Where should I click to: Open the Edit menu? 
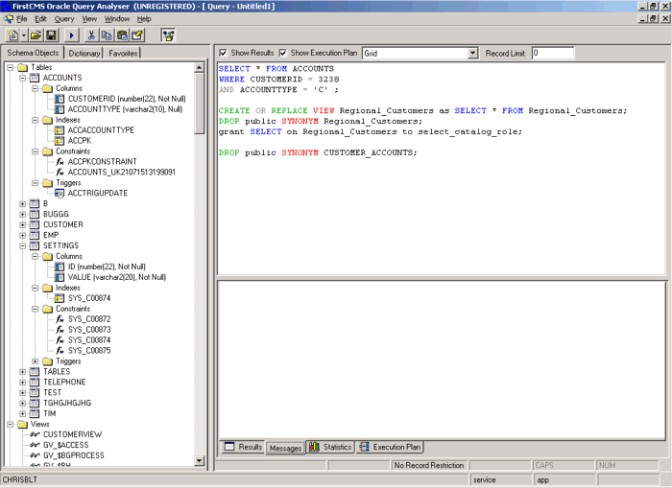[40, 19]
